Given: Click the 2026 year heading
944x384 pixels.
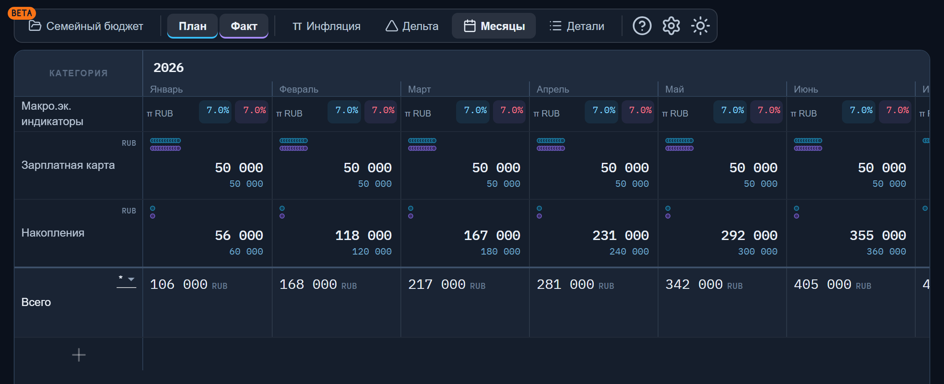Looking at the screenshot, I should click(x=168, y=68).
